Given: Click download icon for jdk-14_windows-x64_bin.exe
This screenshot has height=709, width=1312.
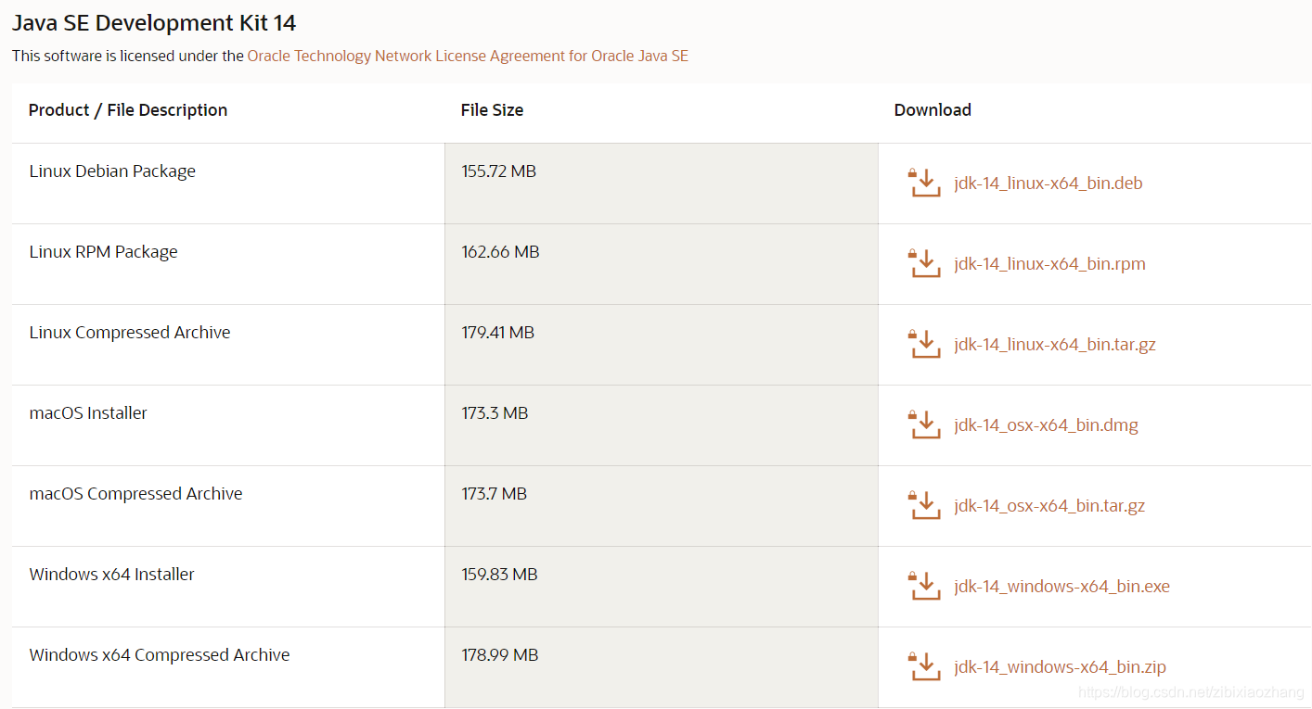Looking at the screenshot, I should click(924, 586).
